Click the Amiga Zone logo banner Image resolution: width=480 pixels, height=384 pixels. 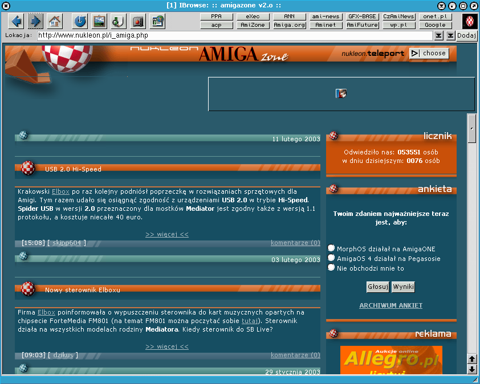pos(243,54)
